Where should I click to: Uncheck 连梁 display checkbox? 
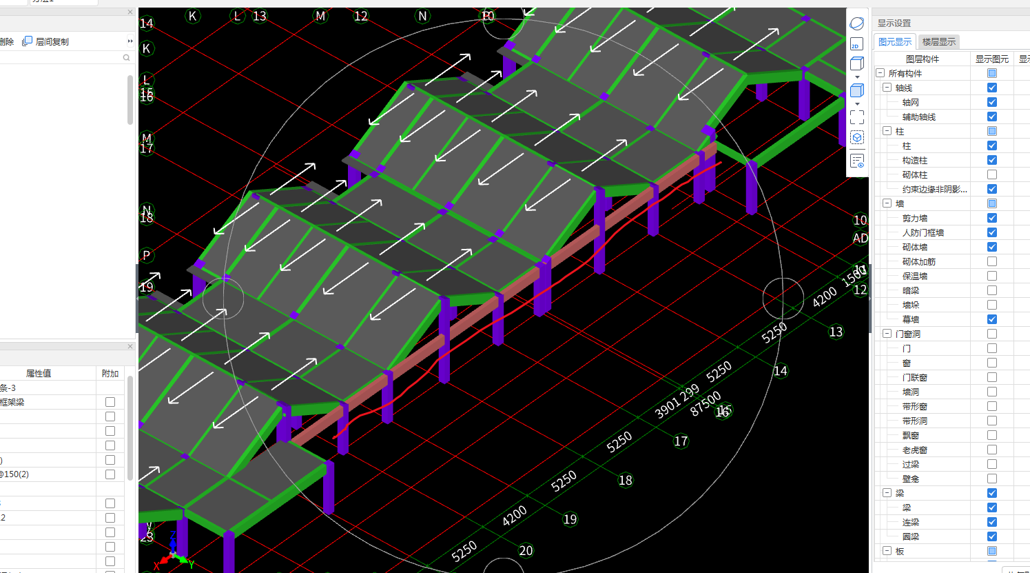tap(992, 522)
